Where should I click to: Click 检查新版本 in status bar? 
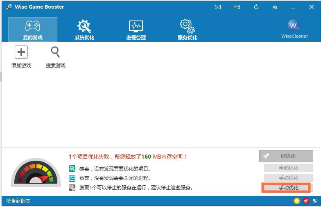pos(18,201)
